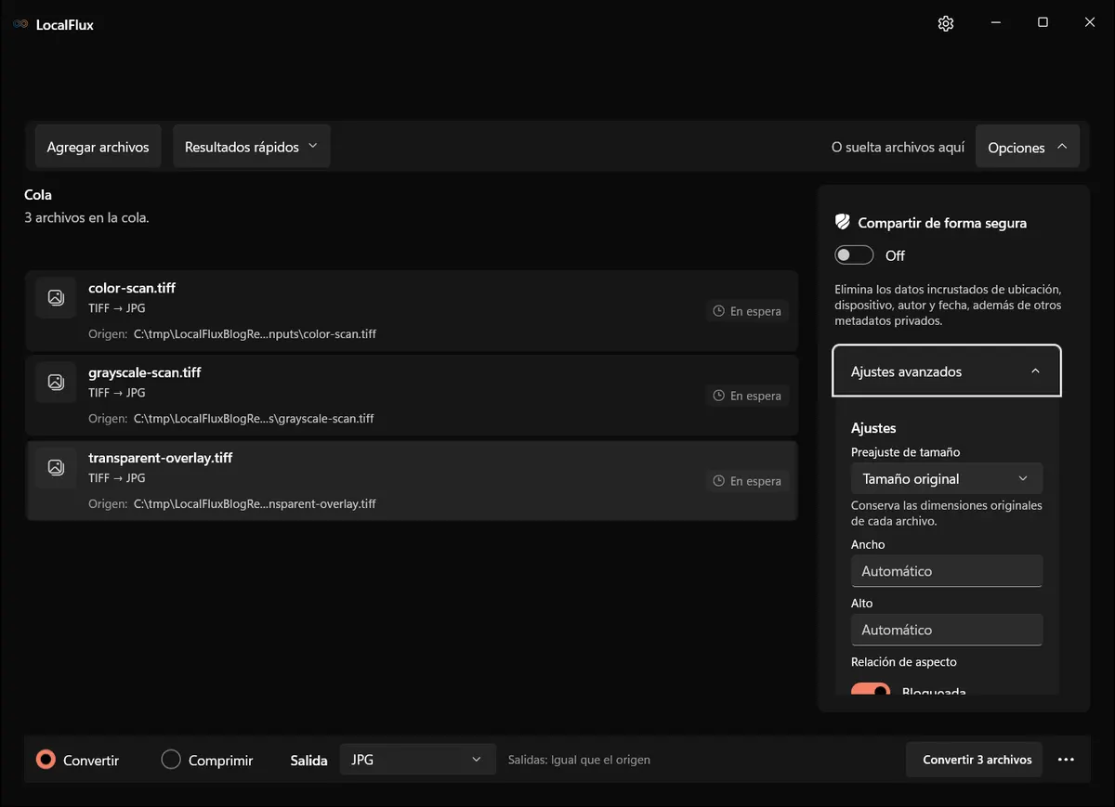This screenshot has height=807, width=1115.
Task: Toggle the Relación de aspecto lock switch
Action: point(871,691)
